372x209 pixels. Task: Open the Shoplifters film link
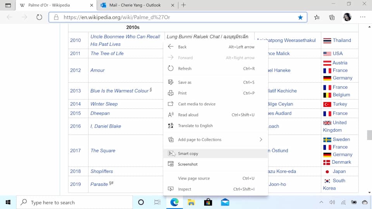pos(102,171)
